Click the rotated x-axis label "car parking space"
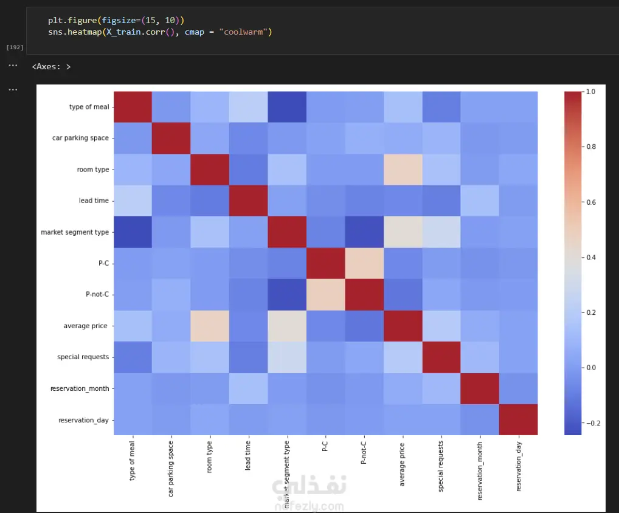This screenshot has width=619, height=513. click(170, 469)
